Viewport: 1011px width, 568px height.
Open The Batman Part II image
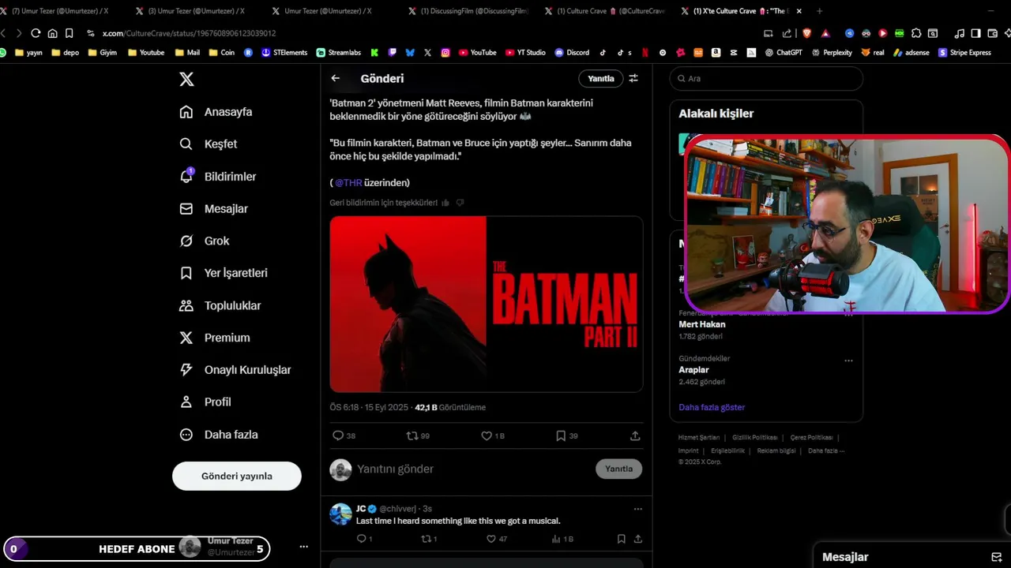tap(486, 305)
